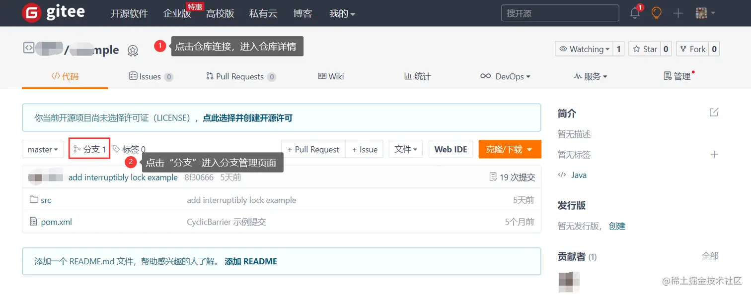Click the CyclicBarrier 示例提交 message
The image size is (751, 295).
point(226,222)
